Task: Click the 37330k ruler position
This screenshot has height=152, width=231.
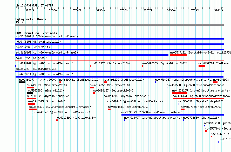Action: click(53, 10)
